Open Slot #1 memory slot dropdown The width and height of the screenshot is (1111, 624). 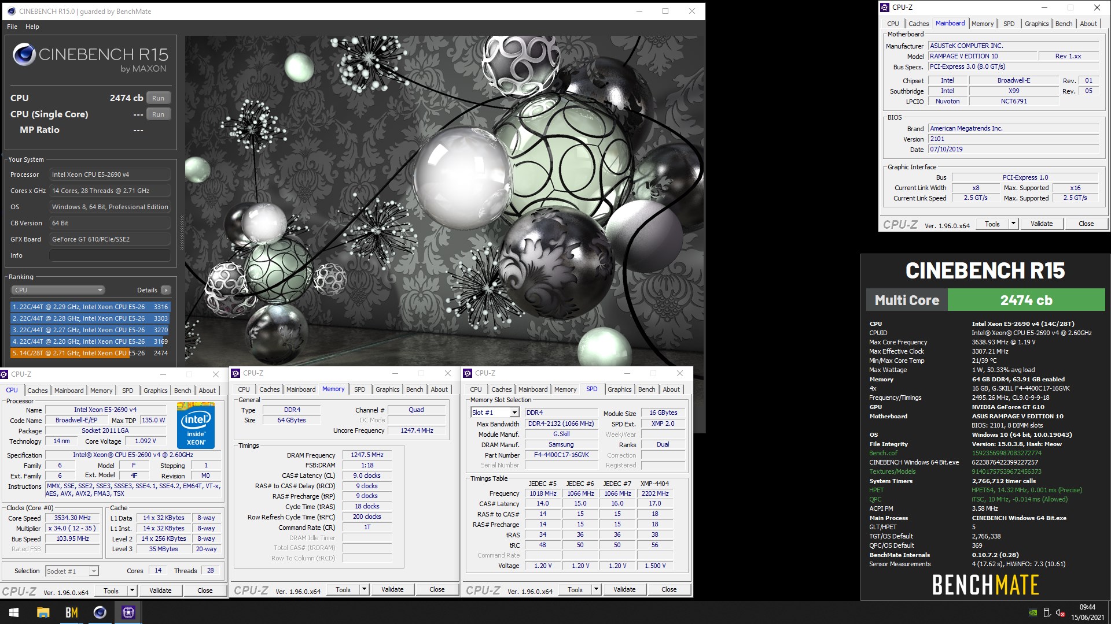[495, 413]
